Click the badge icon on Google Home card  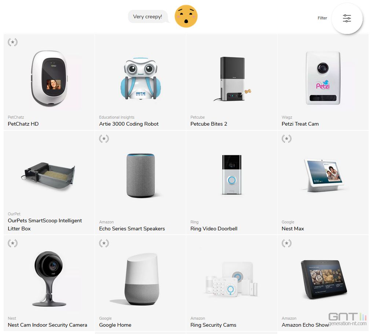[104, 243]
